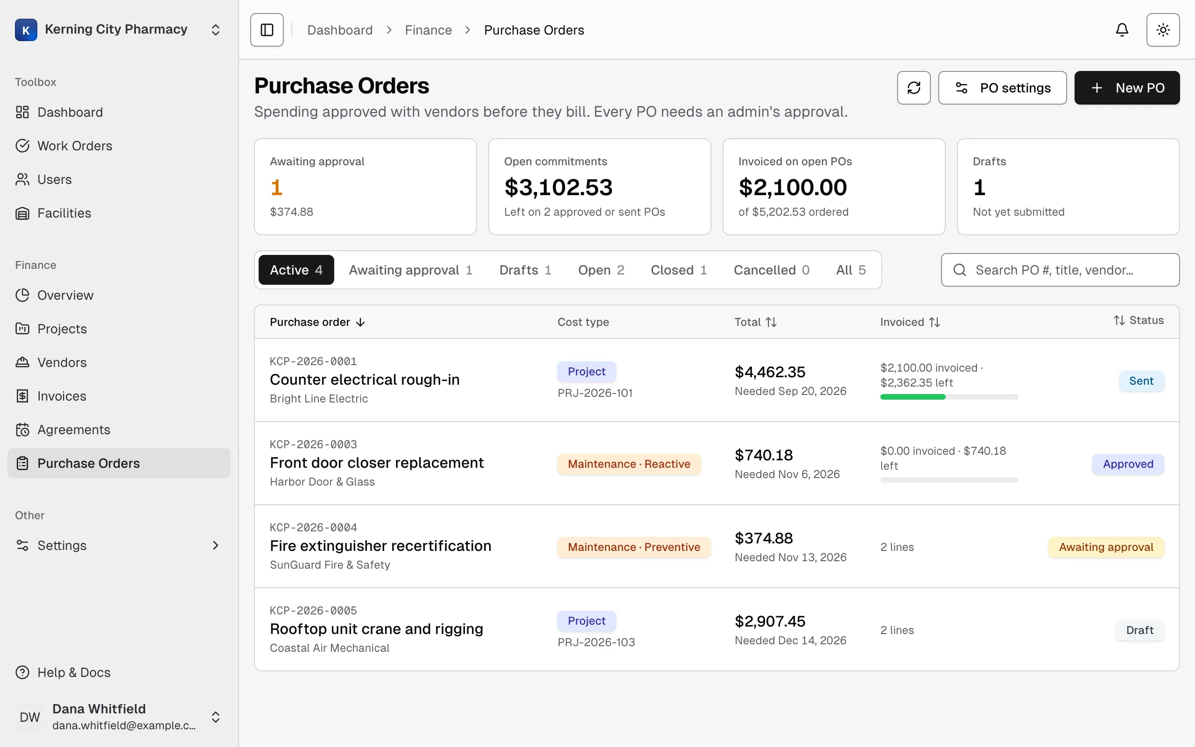Open Facilities in the sidebar
This screenshot has width=1195, height=747.
119,213
